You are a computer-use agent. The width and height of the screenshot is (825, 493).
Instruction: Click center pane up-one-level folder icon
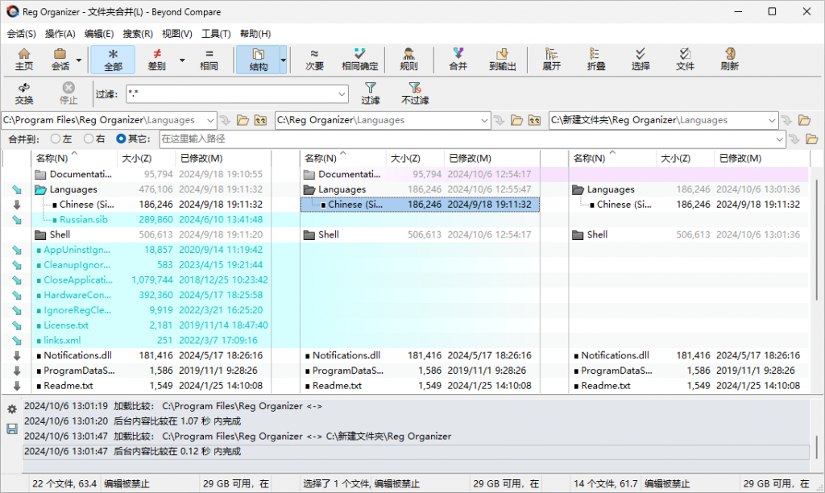tap(535, 121)
